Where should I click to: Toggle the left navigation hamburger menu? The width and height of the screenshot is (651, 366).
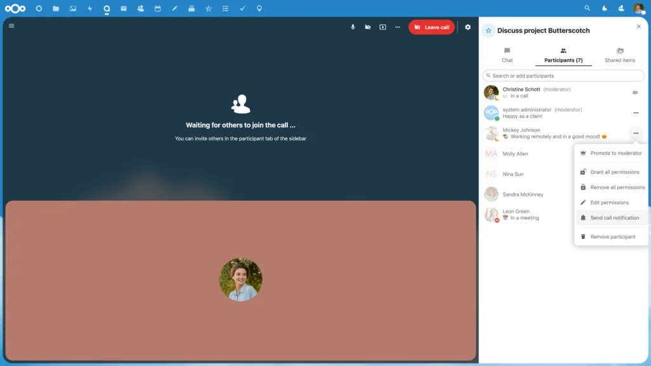pyautogui.click(x=11, y=25)
